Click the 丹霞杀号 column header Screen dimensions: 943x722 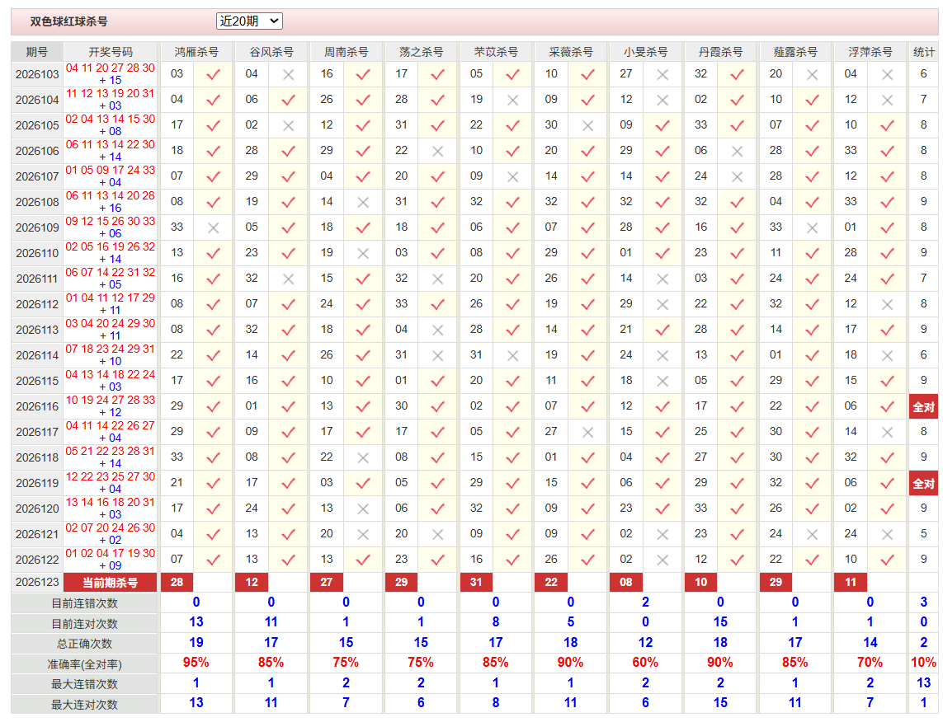(x=720, y=52)
